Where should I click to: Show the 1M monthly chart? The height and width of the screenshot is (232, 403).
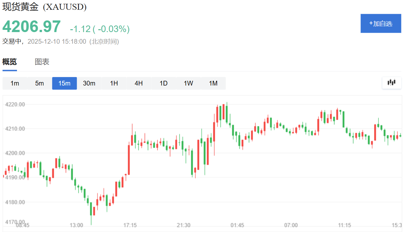(x=213, y=83)
